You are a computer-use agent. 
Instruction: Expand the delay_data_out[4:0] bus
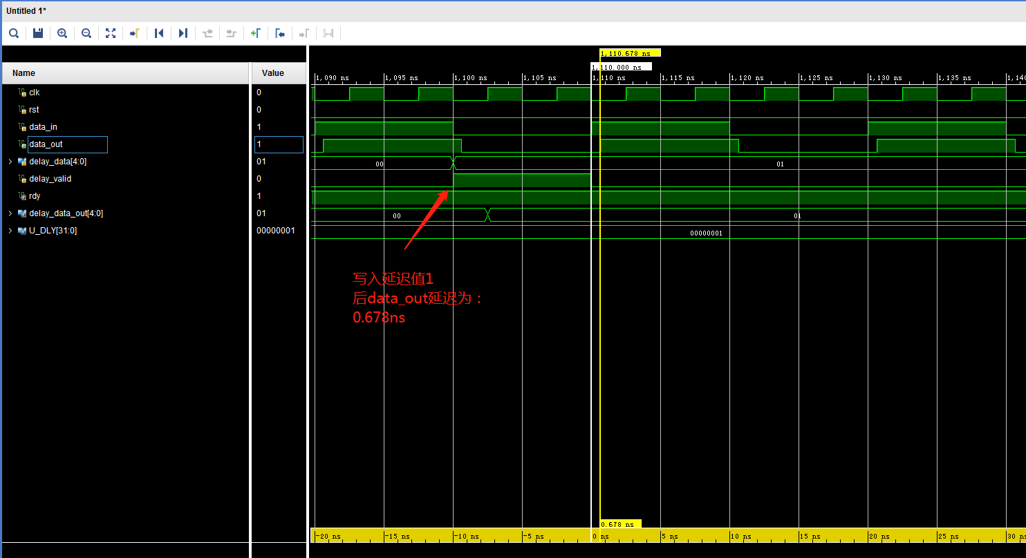[x=10, y=213]
